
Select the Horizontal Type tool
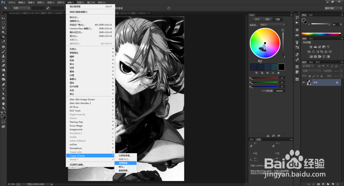point(3,89)
